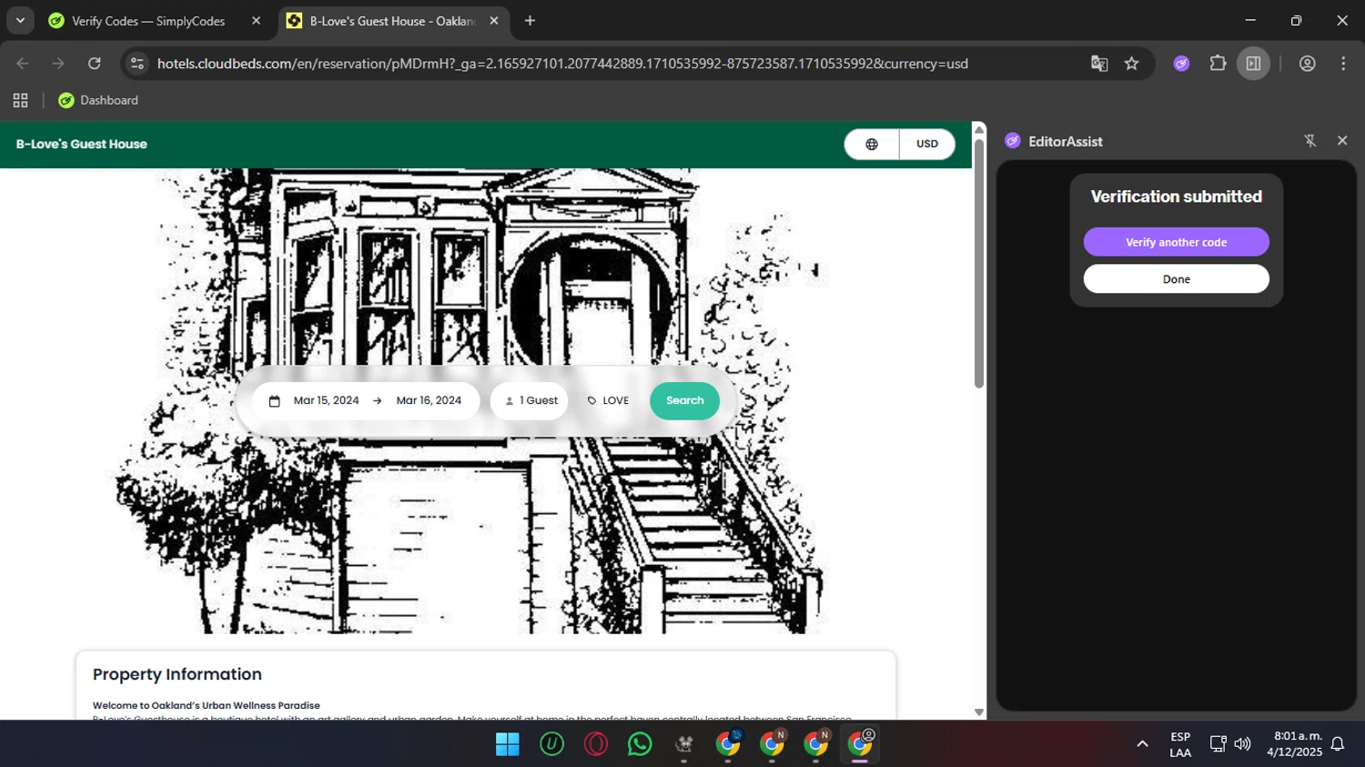The width and height of the screenshot is (1365, 767).
Task: Toggle the pin icon on EditorAssist panel
Action: (1310, 141)
